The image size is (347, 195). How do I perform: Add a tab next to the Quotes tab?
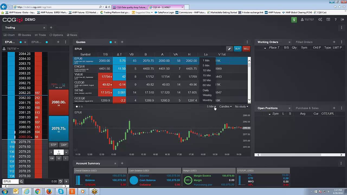pos(122,42)
